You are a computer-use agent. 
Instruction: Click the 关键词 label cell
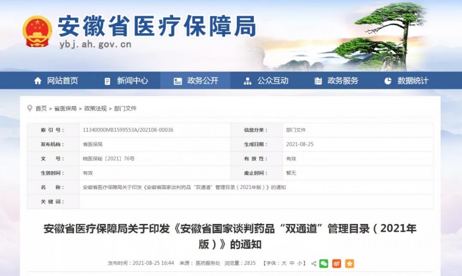point(53,202)
